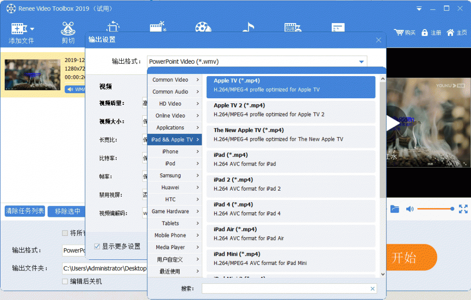Choose the iPad 2 (*.mp4) format
471x300 pixels.
click(x=291, y=186)
